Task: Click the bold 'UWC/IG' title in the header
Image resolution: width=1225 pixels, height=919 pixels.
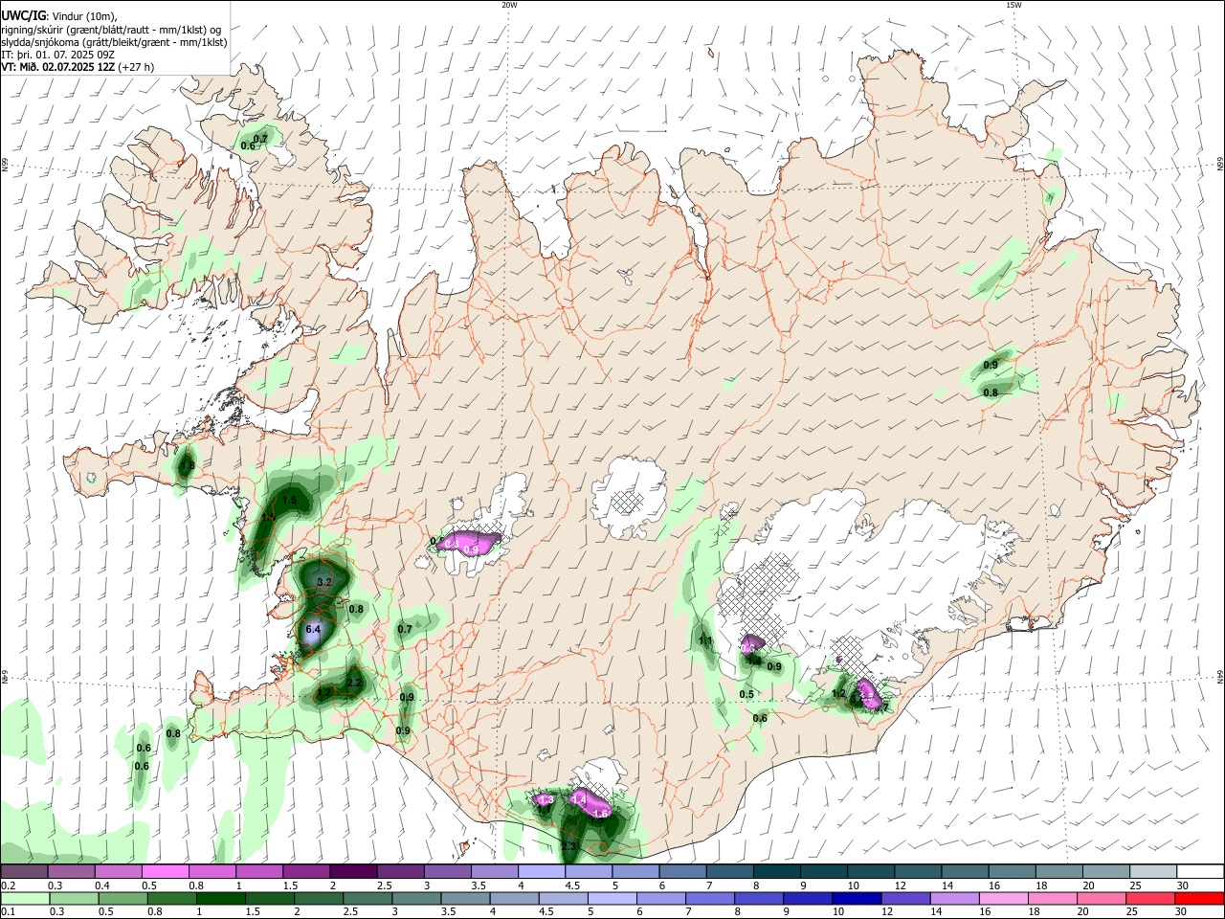Action: tap(22, 15)
